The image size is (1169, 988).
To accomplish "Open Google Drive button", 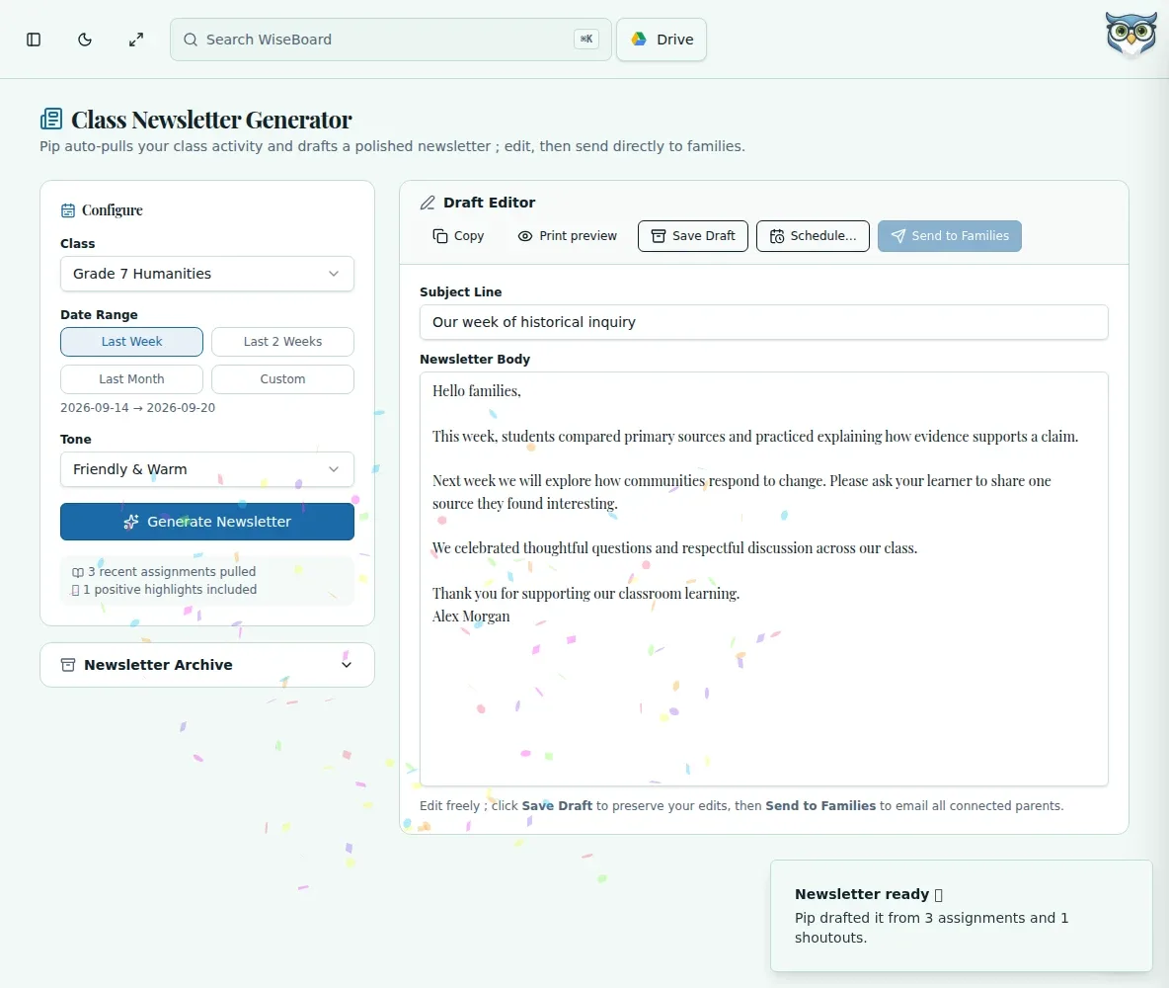I will pyautogui.click(x=662, y=40).
